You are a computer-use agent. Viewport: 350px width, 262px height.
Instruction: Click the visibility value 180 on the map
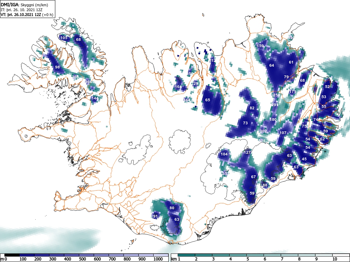pyautogui.click(x=273, y=119)
